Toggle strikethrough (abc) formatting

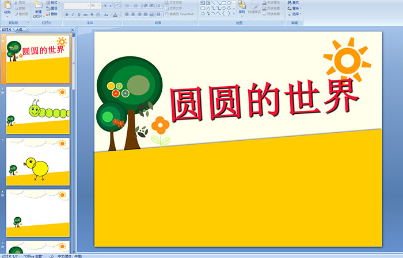point(85,14)
